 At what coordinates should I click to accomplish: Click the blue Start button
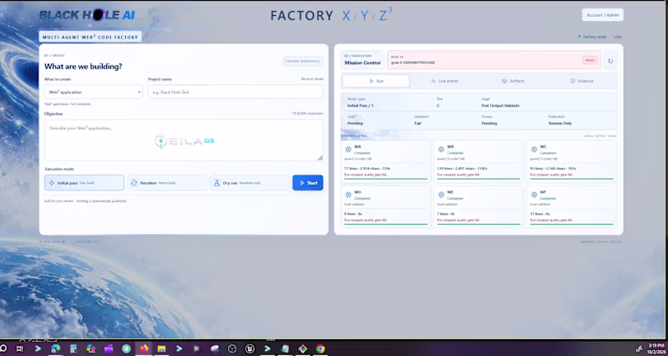tap(307, 182)
